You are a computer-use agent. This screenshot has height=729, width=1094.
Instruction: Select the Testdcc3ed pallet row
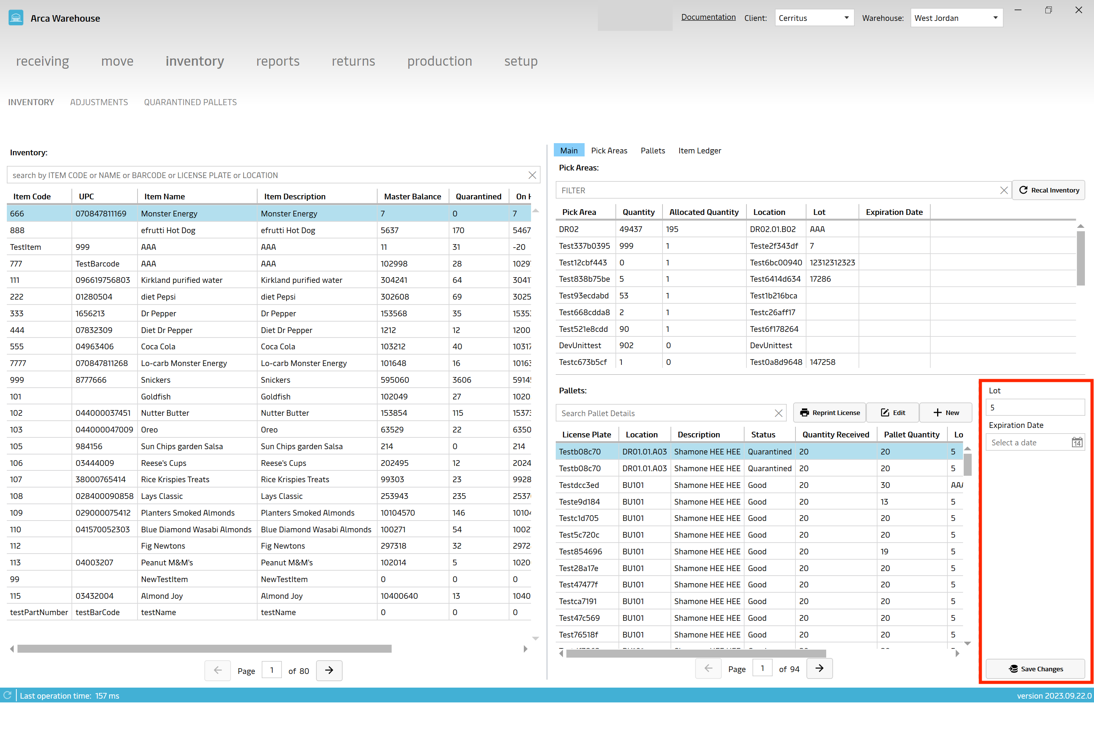pyautogui.click(x=759, y=485)
